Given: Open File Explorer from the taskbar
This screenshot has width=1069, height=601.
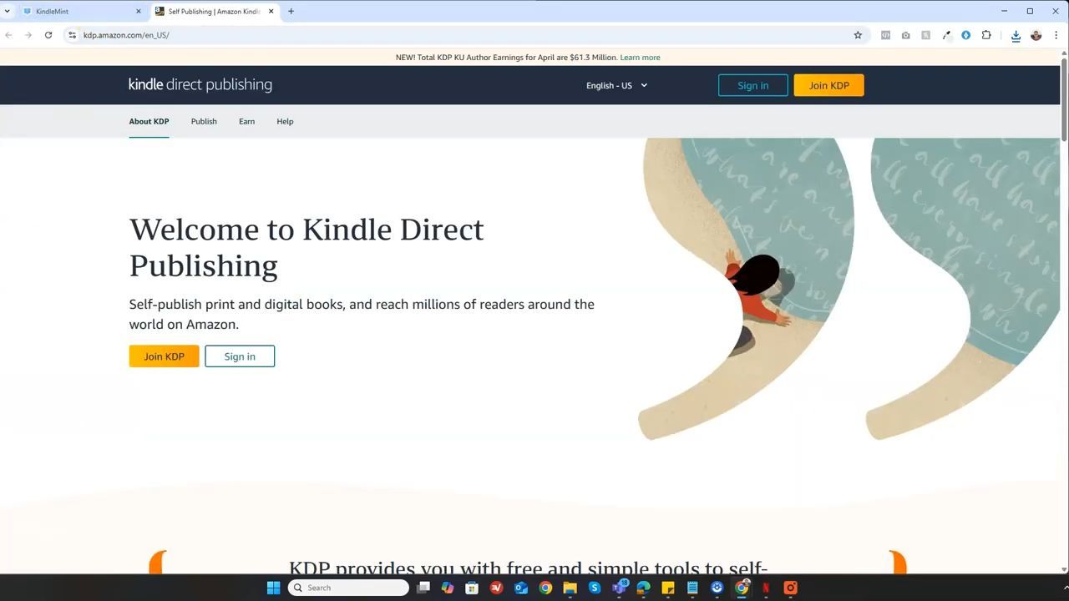Looking at the screenshot, I should pyautogui.click(x=570, y=588).
